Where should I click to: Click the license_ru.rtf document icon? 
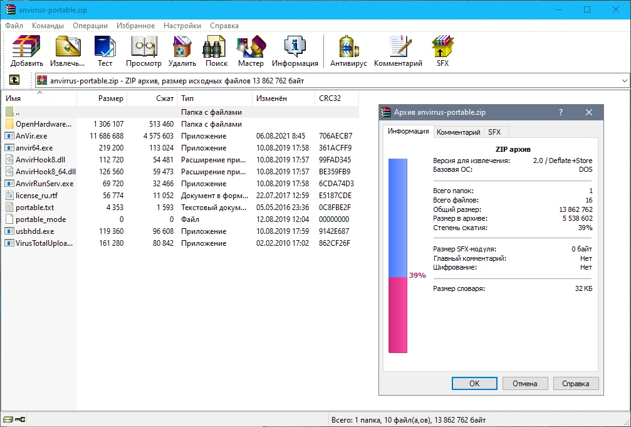[x=9, y=196]
